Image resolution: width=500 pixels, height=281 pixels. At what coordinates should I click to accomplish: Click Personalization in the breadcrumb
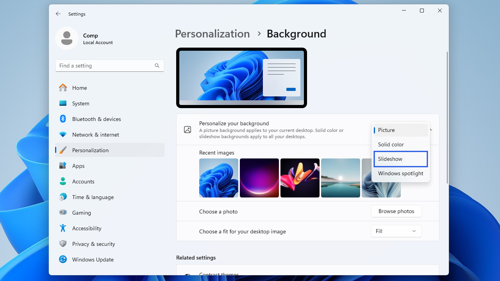point(212,34)
